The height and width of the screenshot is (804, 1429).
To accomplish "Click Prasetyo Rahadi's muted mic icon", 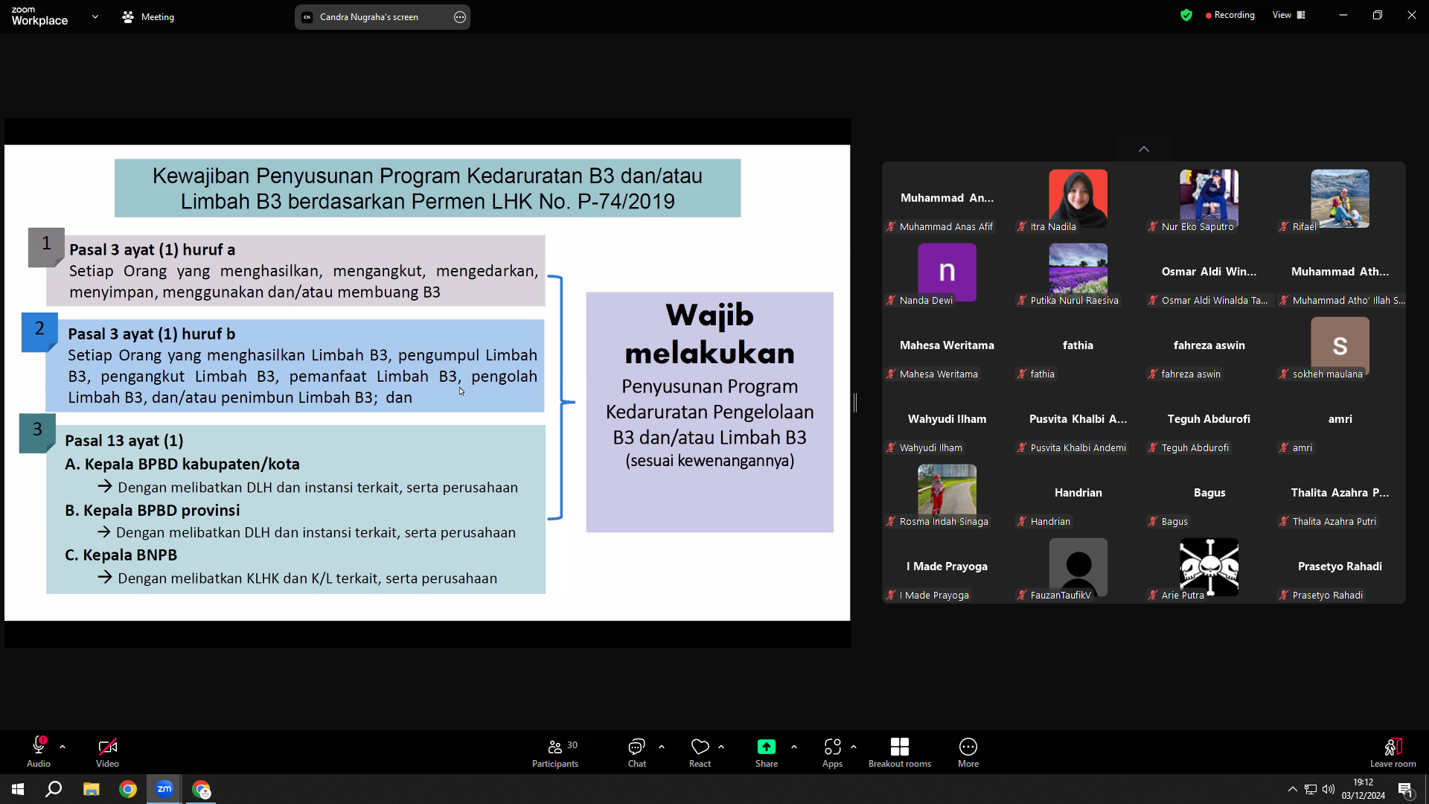I will tap(1284, 595).
